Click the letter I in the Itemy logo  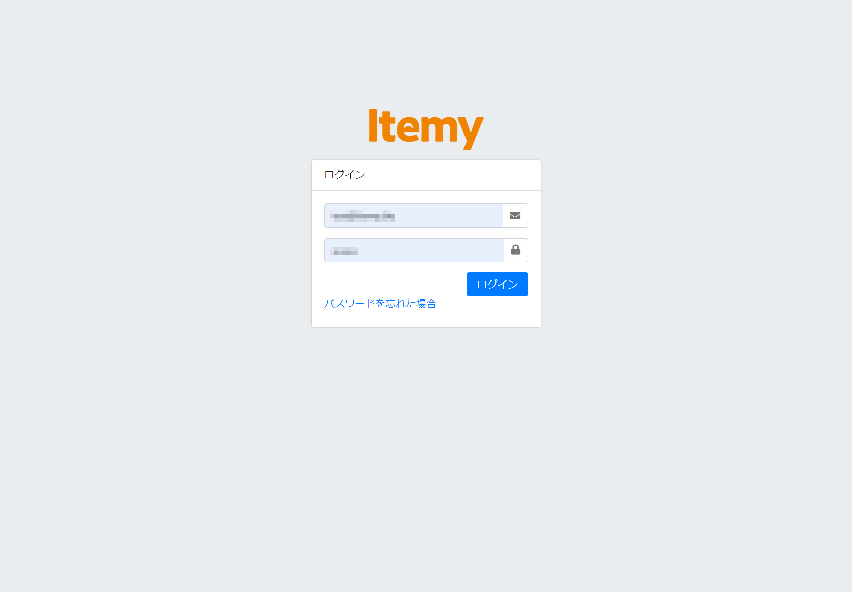[373, 125]
